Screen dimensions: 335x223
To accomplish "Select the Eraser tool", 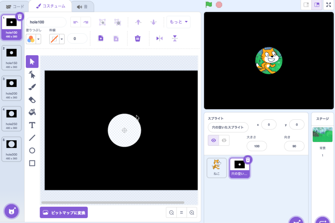I will tap(32, 100).
